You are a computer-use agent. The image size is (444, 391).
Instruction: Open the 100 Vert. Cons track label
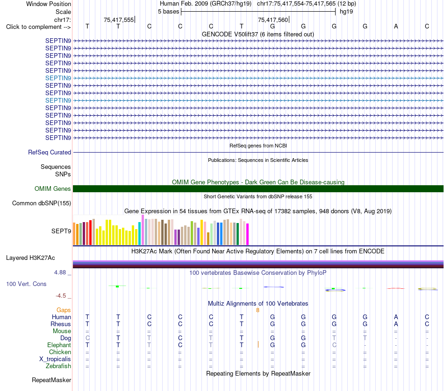click(26, 284)
